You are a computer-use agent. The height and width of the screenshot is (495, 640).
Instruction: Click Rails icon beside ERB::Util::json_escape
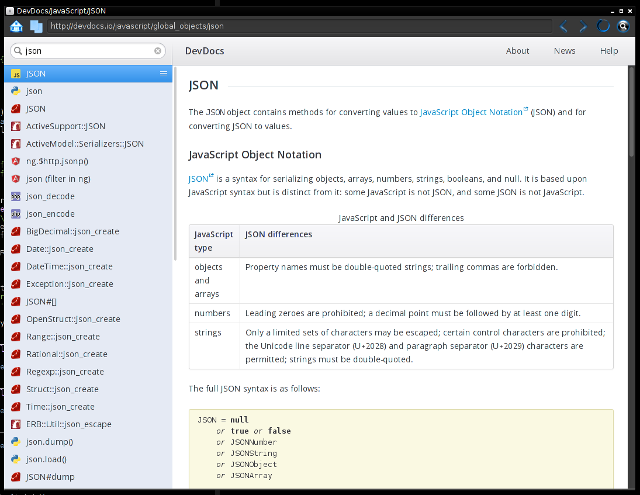[16, 424]
